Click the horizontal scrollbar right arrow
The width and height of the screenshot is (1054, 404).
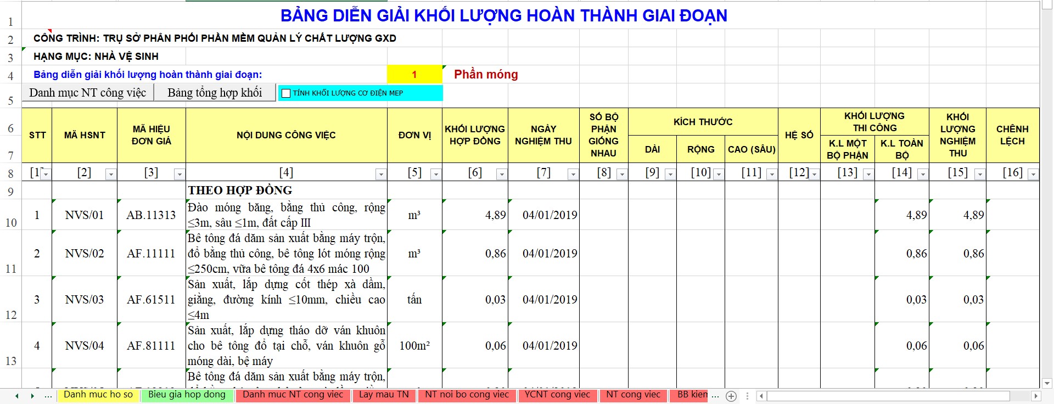click(1035, 396)
